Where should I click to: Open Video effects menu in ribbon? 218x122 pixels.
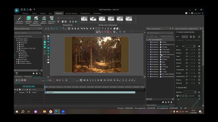coord(36,20)
